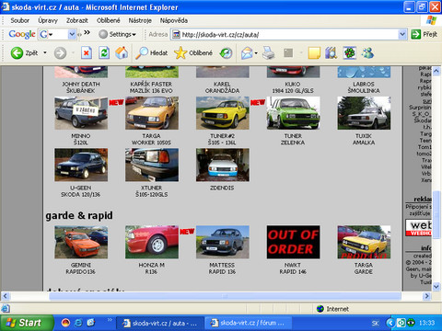The height and width of the screenshot is (331, 442).
Task: Launch ICQ flower toolbar icon
Action: click(x=350, y=53)
